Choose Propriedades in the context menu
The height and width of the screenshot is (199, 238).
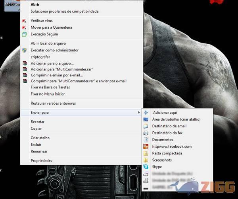pos(41,160)
